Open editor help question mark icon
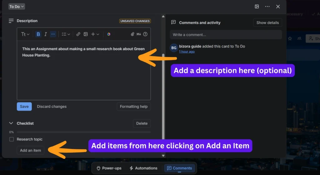Viewport: 320px width, 175px height. pyautogui.click(x=145, y=34)
